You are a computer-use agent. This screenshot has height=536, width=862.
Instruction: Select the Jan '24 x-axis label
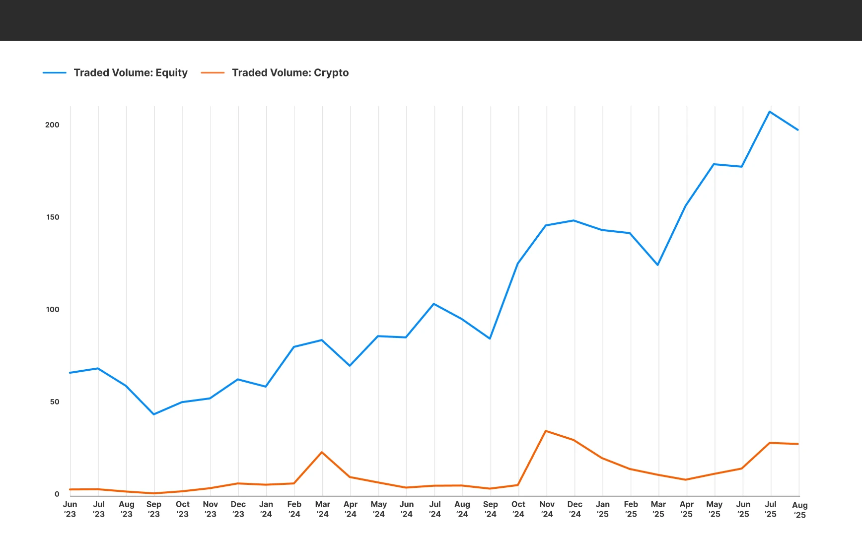266,509
